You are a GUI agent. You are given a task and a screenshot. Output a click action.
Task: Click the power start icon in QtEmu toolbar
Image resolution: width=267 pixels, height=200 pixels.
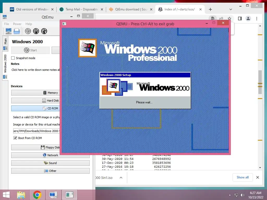click(x=28, y=31)
